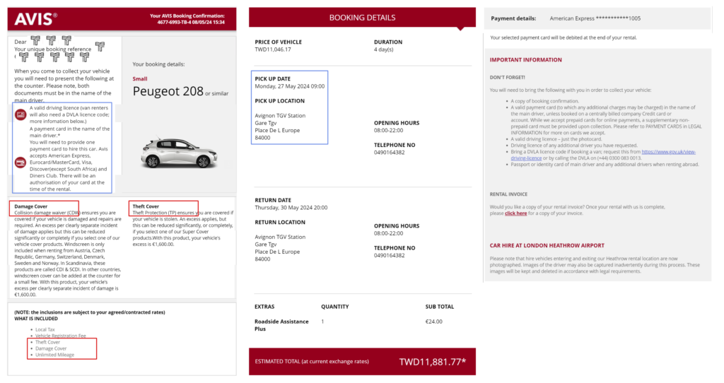Click the 'Theft Cover' included list item
The width and height of the screenshot is (724, 383).
click(48, 343)
